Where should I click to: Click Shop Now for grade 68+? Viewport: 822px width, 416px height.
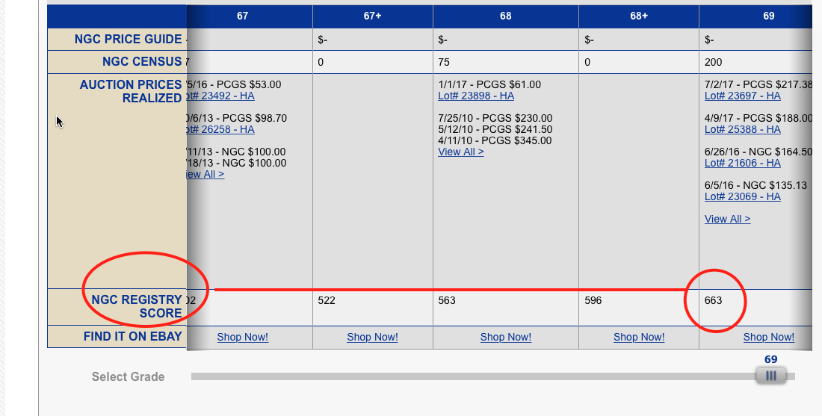638,337
